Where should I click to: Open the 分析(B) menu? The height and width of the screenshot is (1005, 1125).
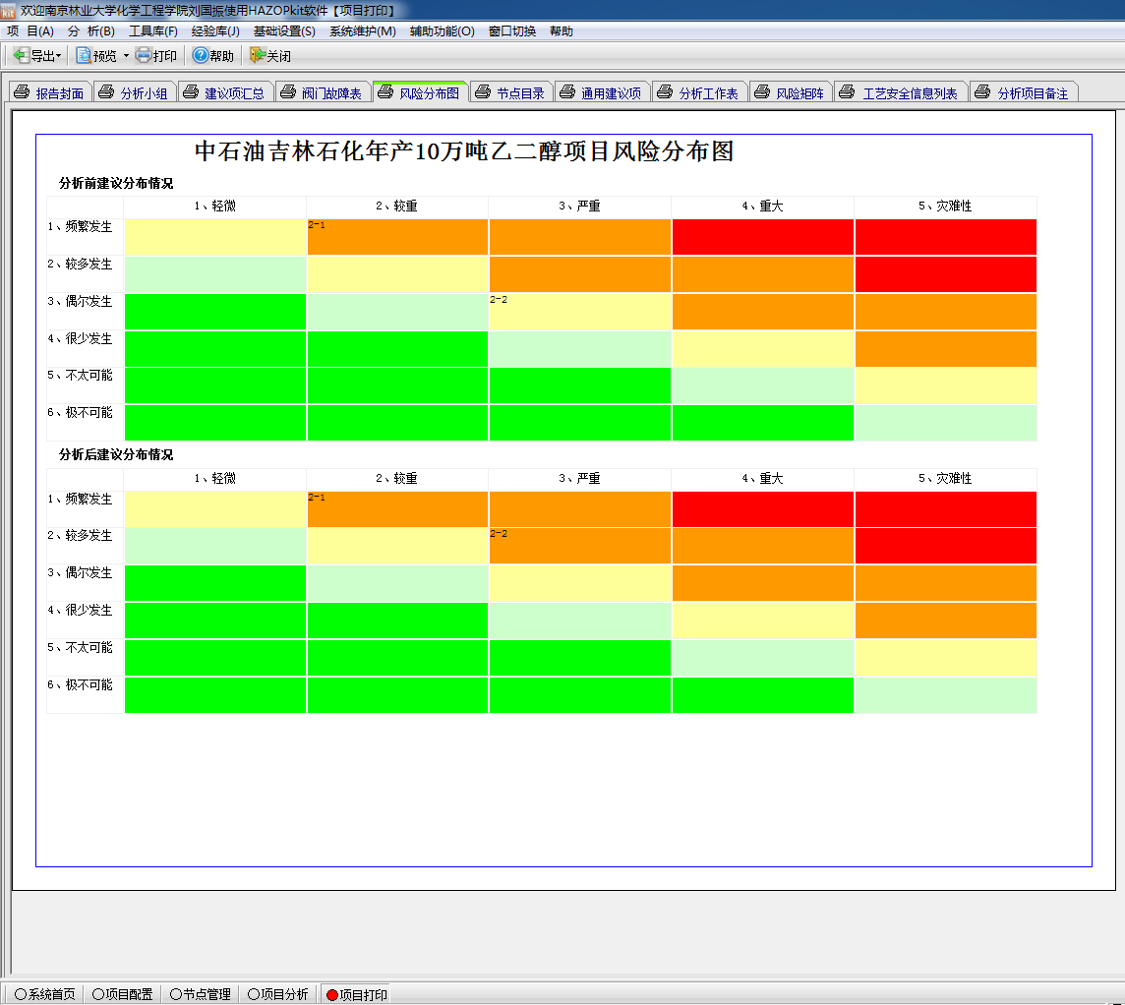[91, 30]
